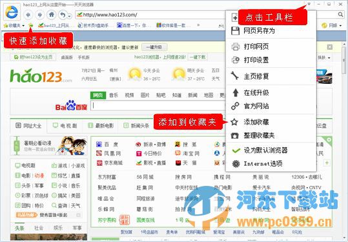Click the Baidu logo

point(71,105)
